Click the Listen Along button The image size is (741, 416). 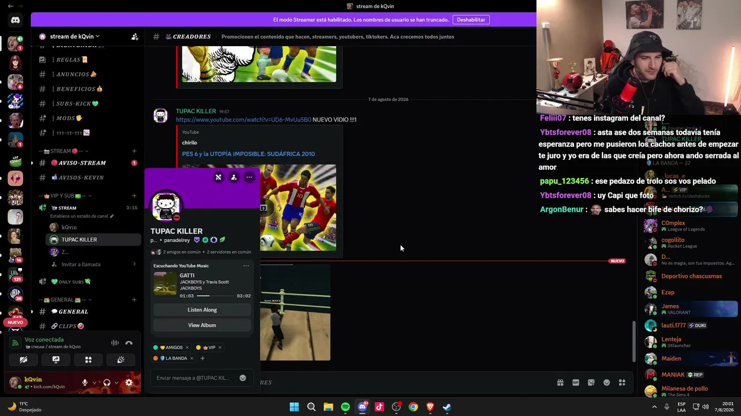202,310
